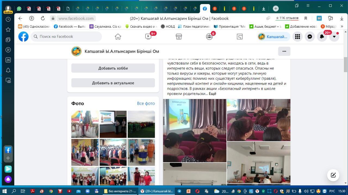Click Добавить хобби button
This screenshot has width=348, height=195.
(x=113, y=68)
